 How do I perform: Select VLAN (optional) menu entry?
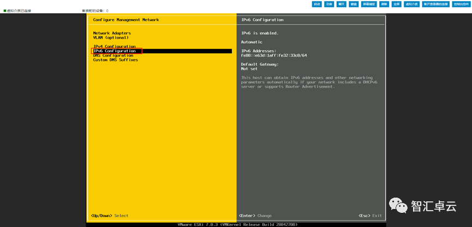point(111,38)
